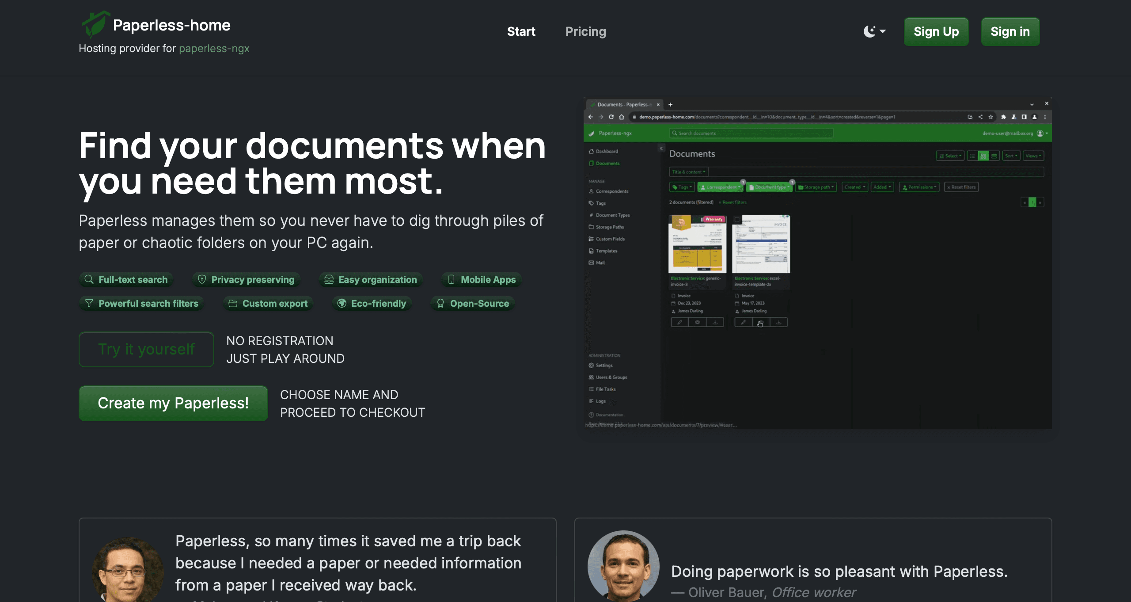Image resolution: width=1131 pixels, height=602 pixels.
Task: Open the dark mode theme switcher
Action: point(874,31)
